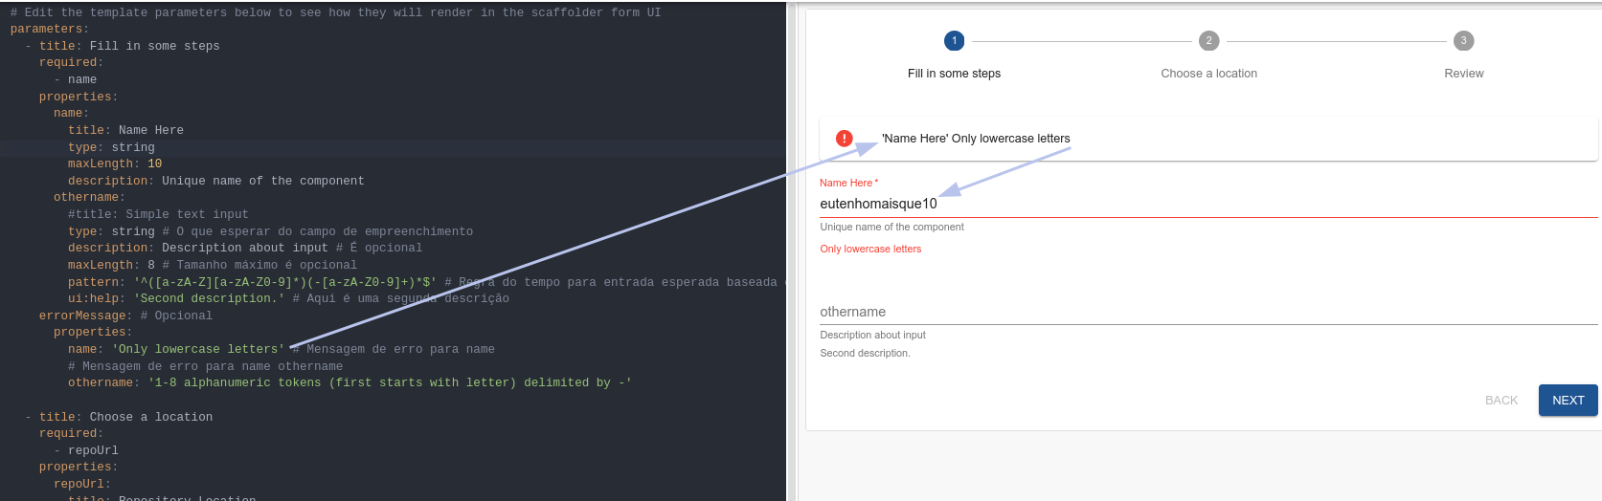This screenshot has height=501, width=1602.
Task: Go to 'Choose a location' step label in stepper
Action: (1208, 74)
